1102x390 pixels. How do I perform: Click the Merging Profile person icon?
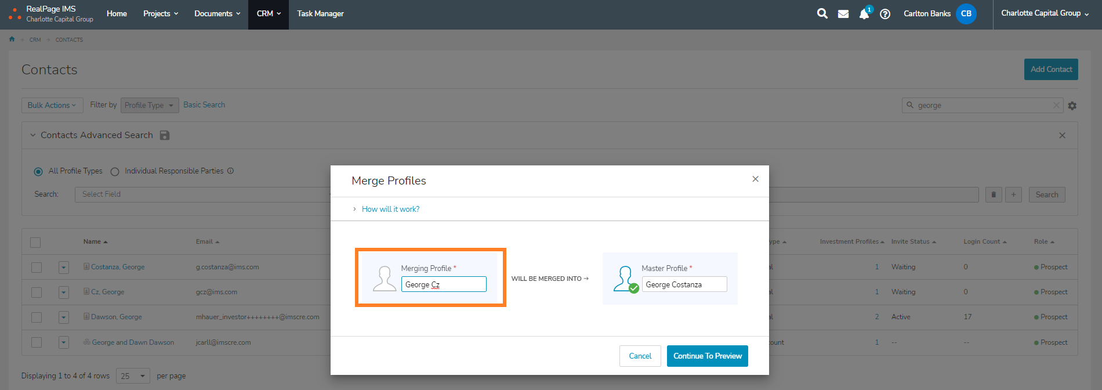[385, 279]
